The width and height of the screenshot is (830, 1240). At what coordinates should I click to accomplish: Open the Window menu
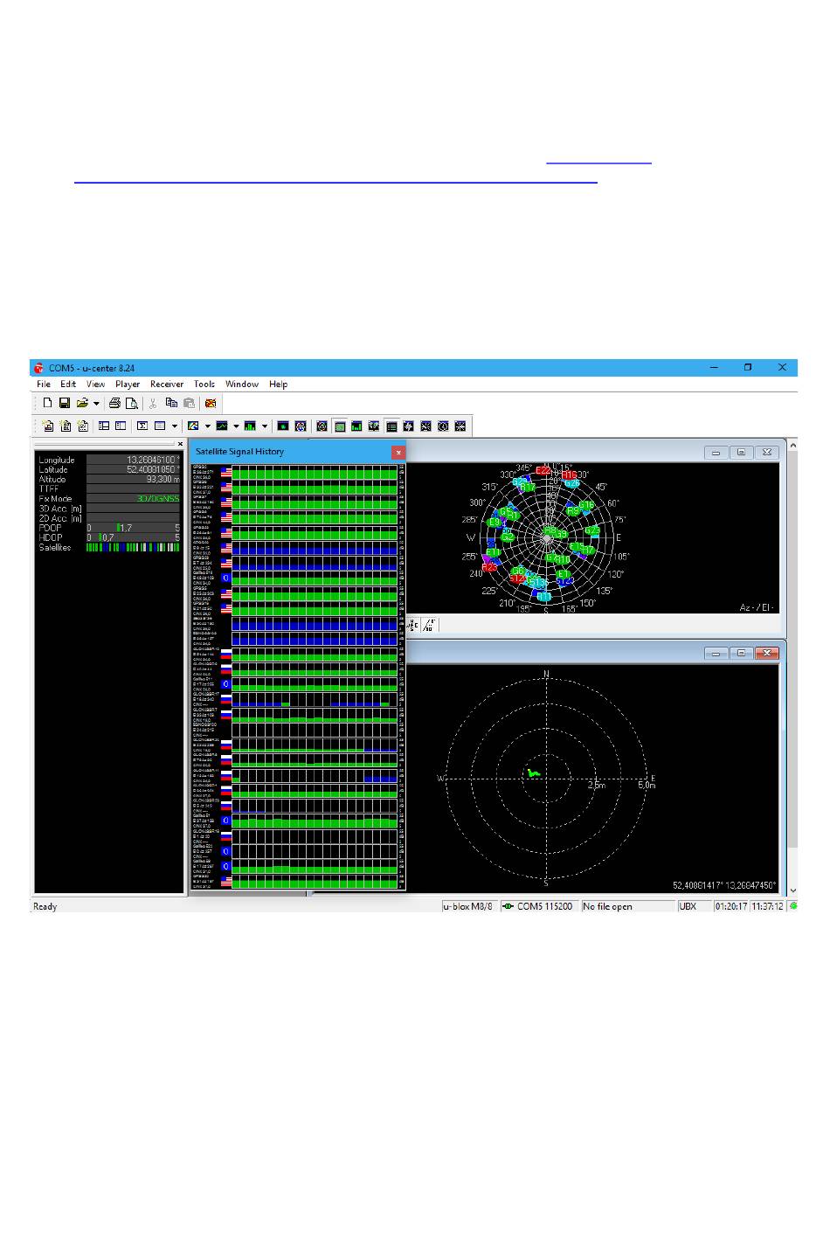(242, 384)
